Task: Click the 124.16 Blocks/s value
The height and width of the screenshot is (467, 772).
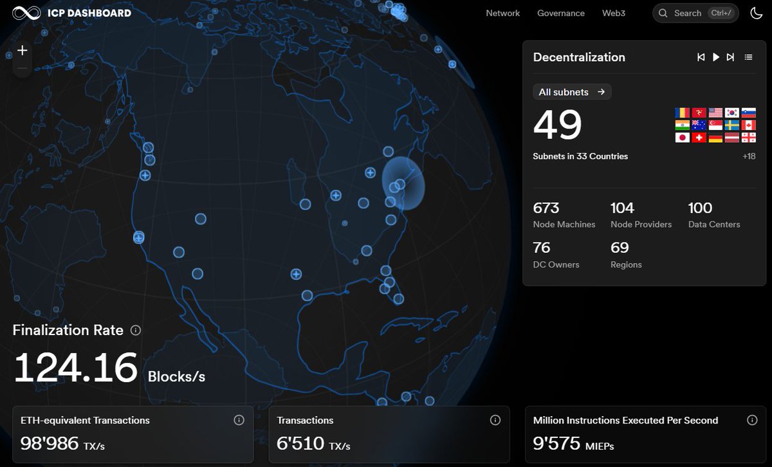Action: click(109, 368)
